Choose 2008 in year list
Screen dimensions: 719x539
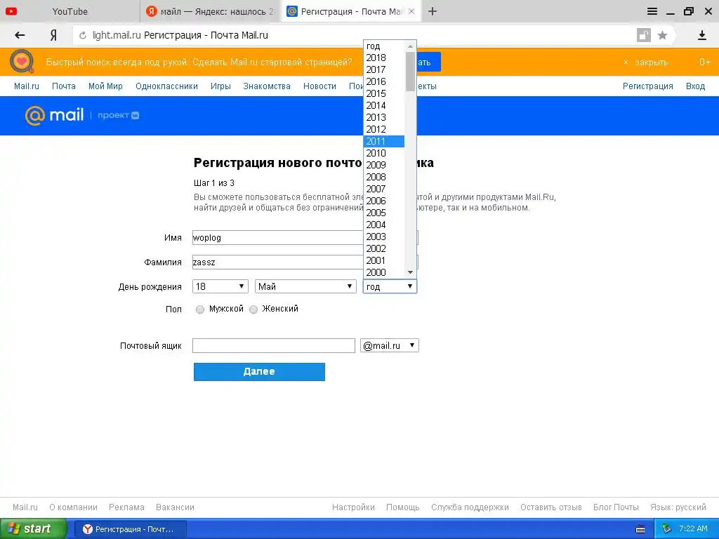(x=384, y=177)
